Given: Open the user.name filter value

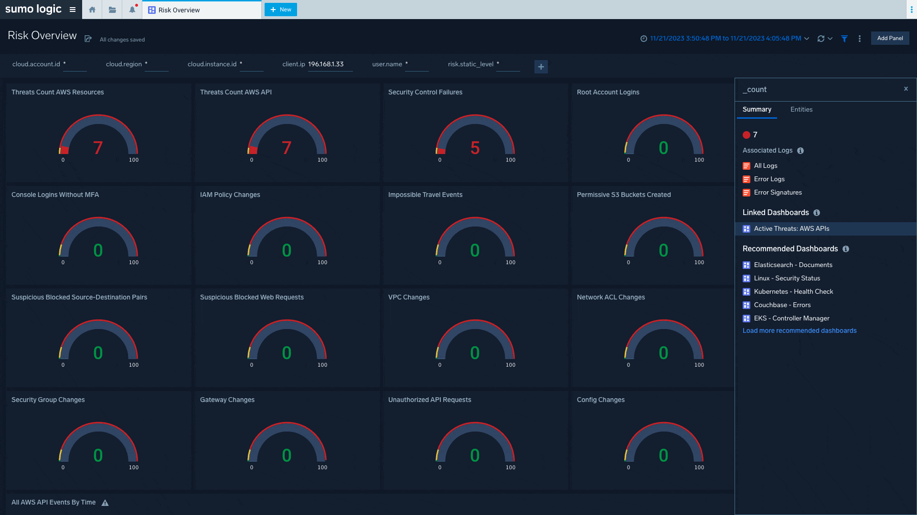Looking at the screenshot, I should tap(417, 64).
